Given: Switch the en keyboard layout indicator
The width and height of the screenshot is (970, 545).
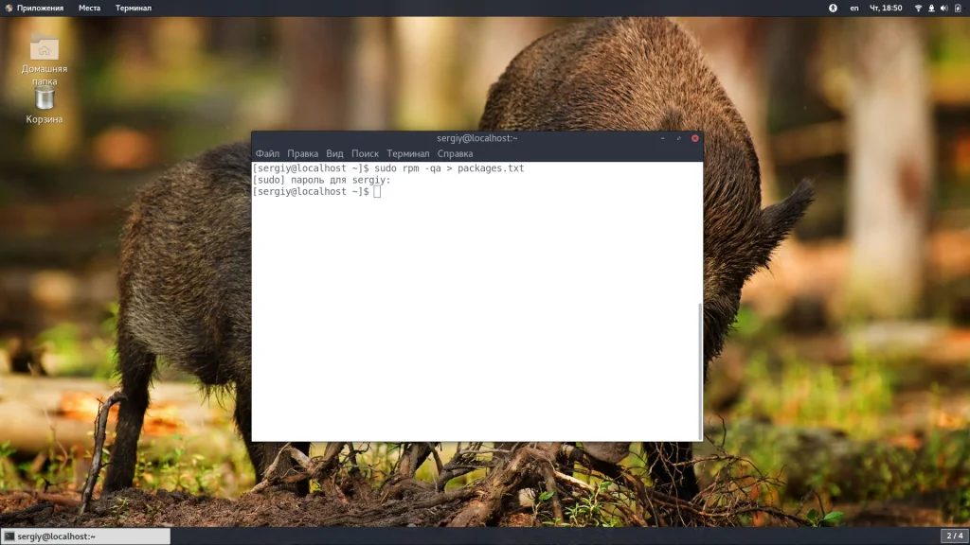Looking at the screenshot, I should tap(854, 8).
